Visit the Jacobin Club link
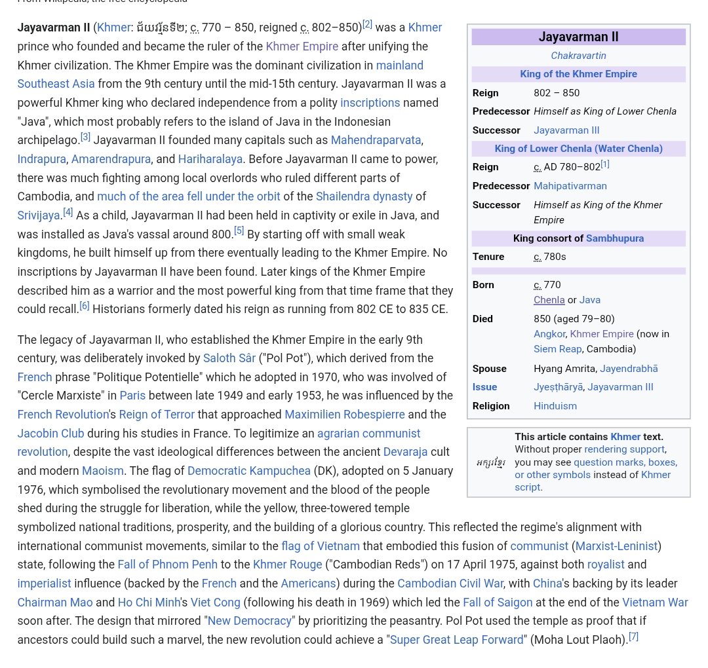 [51, 434]
